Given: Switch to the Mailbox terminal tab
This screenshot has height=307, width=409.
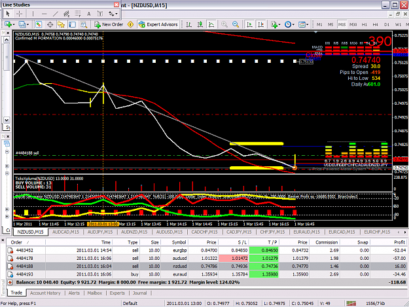Looking at the screenshot, I should [x=95, y=293].
